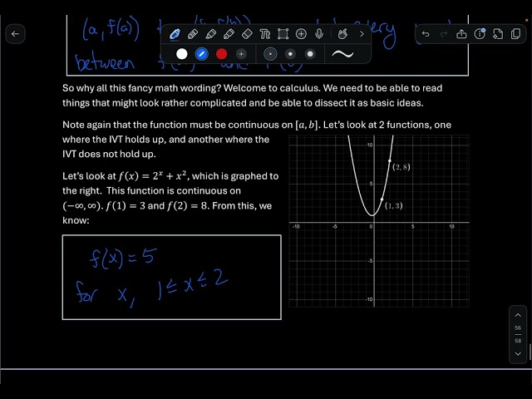Select the blue pen tool
This screenshot has width=532, height=399.
tap(175, 34)
